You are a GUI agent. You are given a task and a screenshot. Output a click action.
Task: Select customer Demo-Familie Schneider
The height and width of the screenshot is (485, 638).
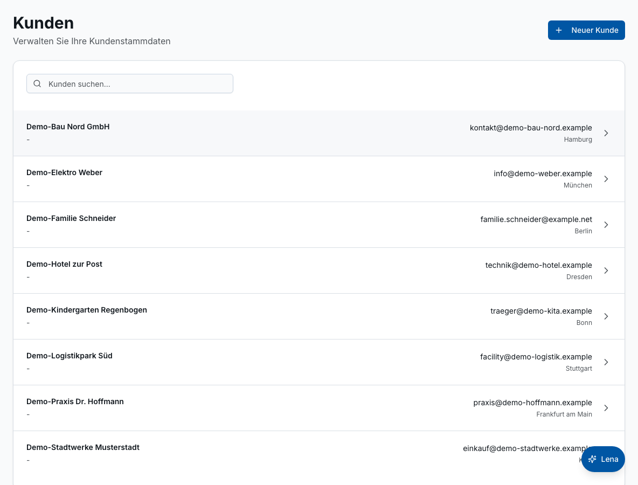pos(318,225)
